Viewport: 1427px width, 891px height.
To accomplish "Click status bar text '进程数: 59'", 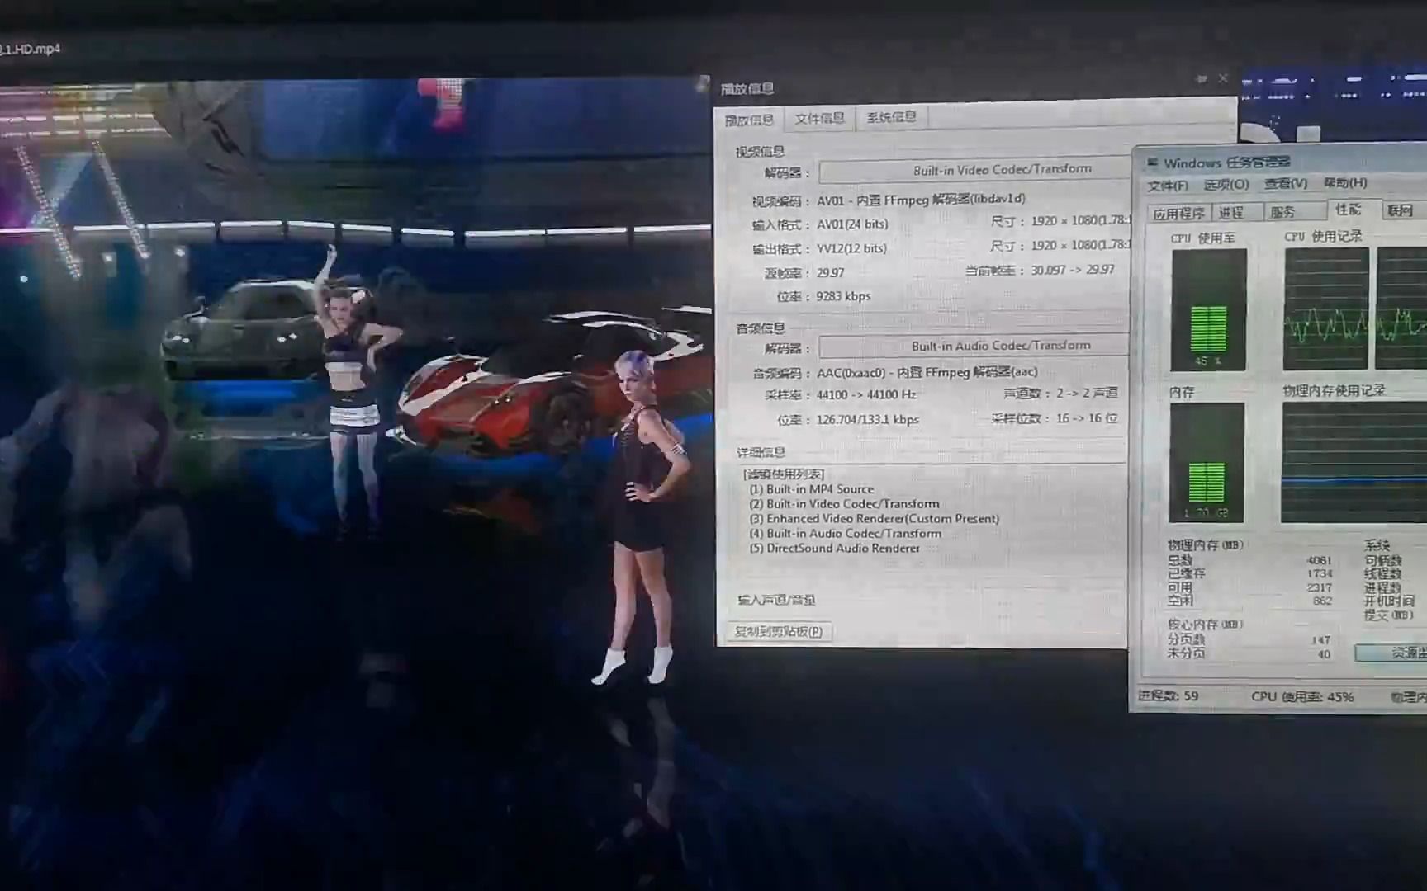I will coord(1168,696).
